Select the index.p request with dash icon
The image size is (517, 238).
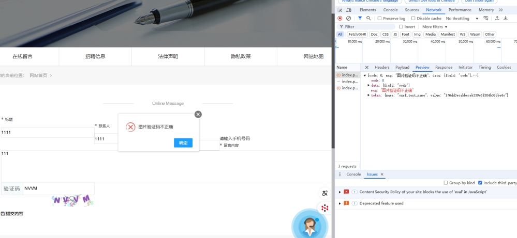[348, 82]
